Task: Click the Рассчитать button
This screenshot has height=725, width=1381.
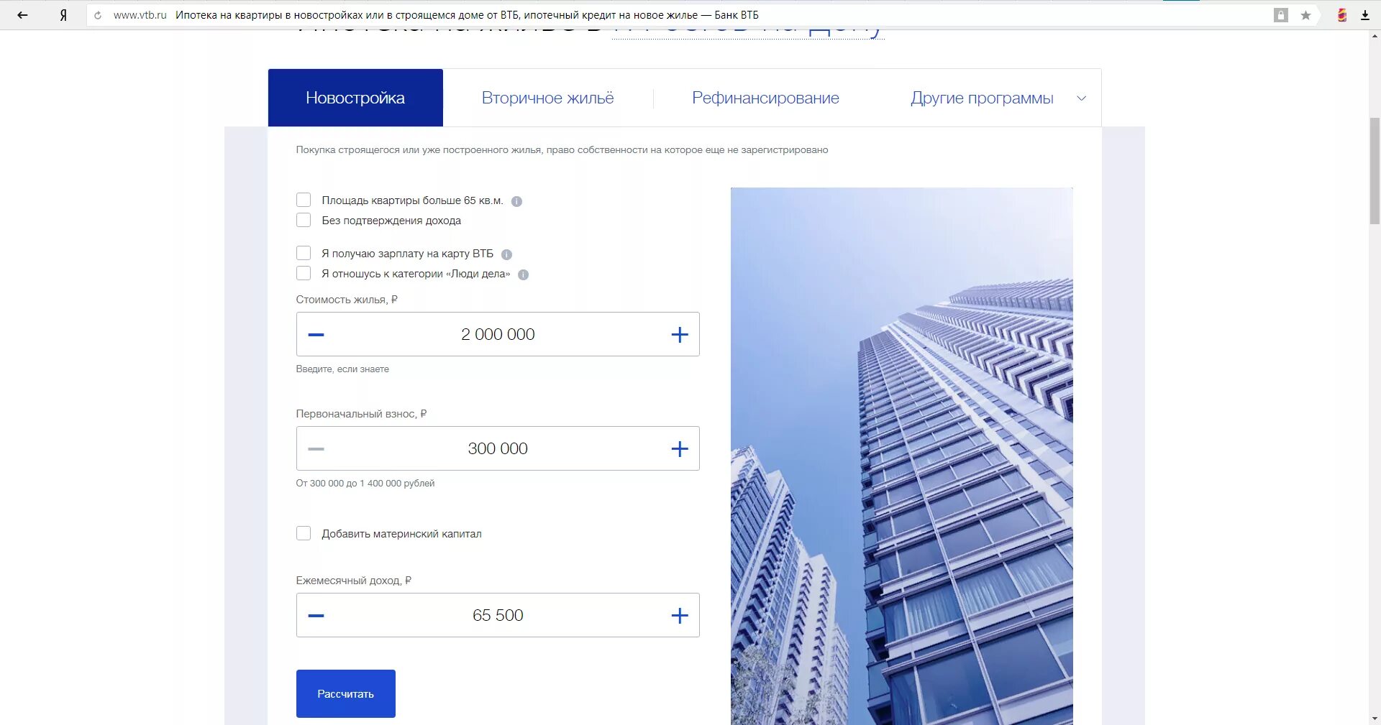Action: coord(345,693)
